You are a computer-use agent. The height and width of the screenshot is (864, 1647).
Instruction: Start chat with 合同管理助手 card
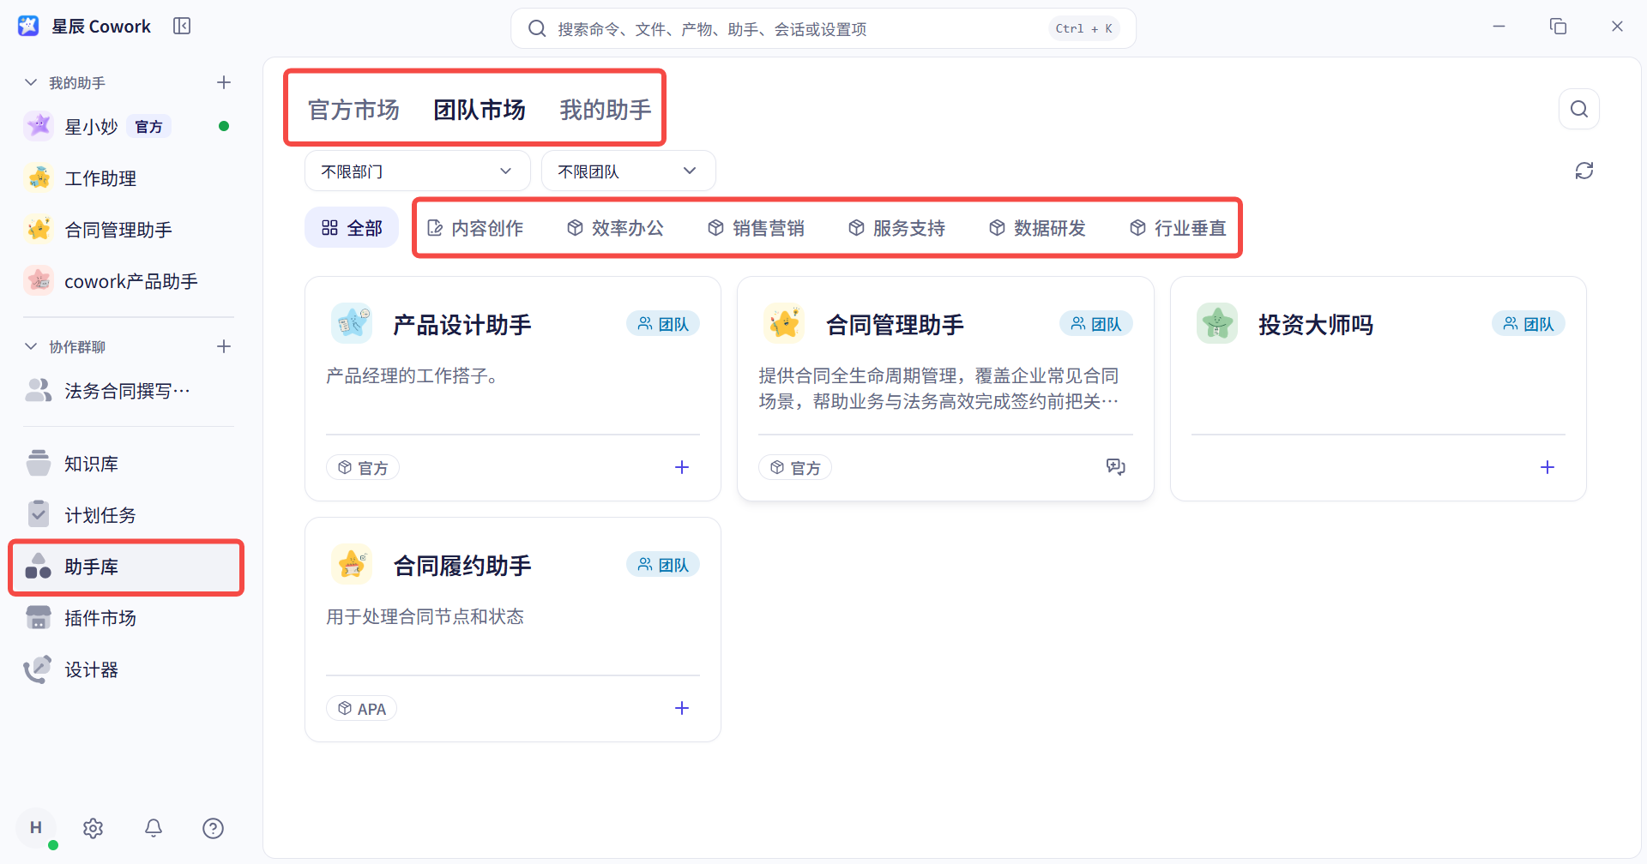click(1115, 467)
